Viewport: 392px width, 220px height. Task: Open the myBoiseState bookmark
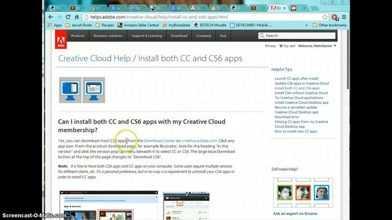click(x=176, y=25)
